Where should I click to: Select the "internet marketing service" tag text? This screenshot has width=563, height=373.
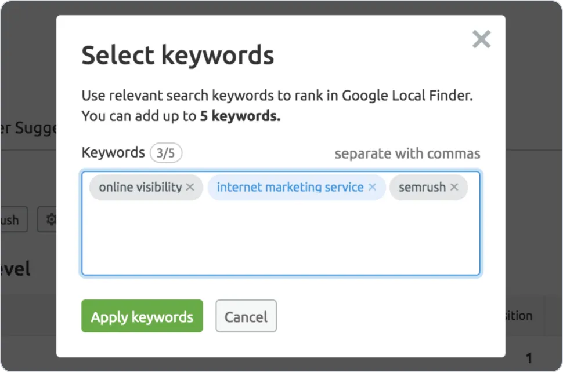(x=290, y=187)
